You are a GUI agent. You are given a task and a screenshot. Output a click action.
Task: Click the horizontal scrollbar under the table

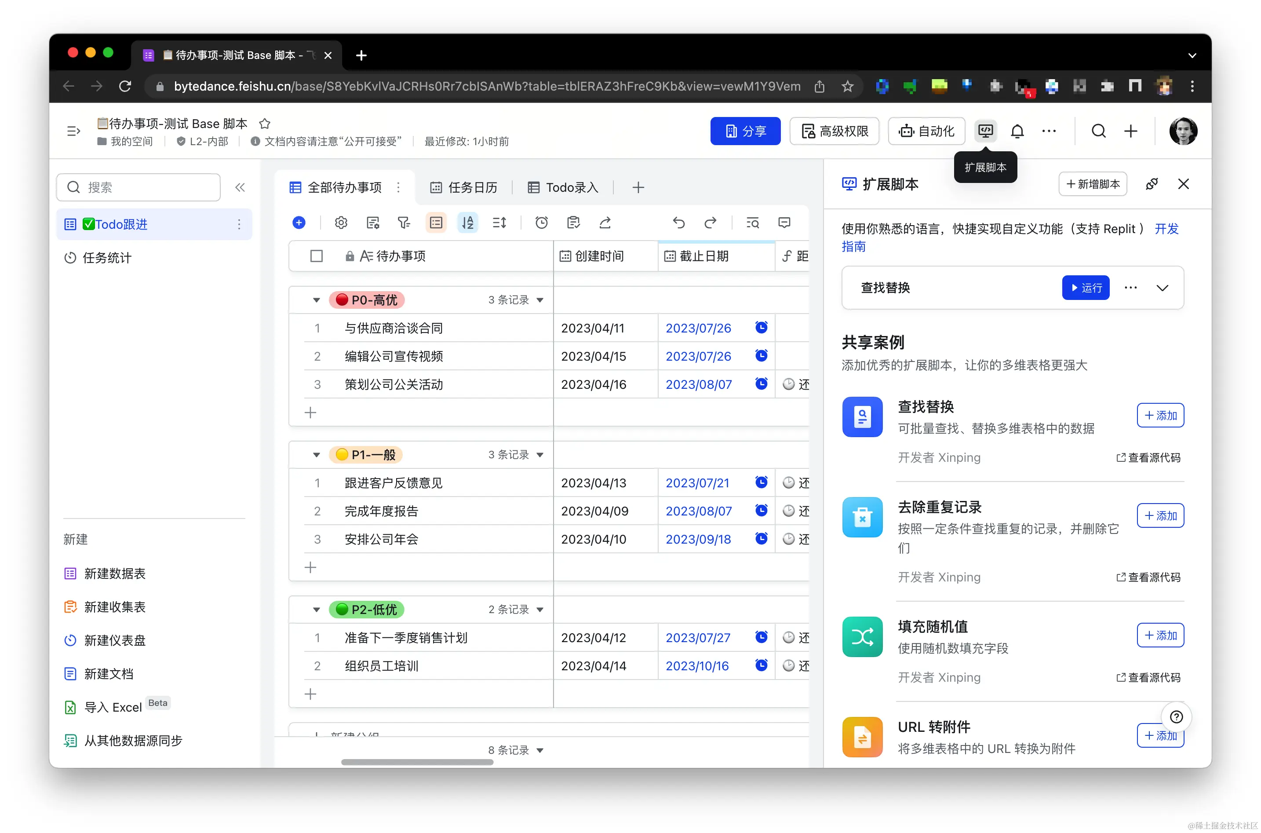click(417, 762)
